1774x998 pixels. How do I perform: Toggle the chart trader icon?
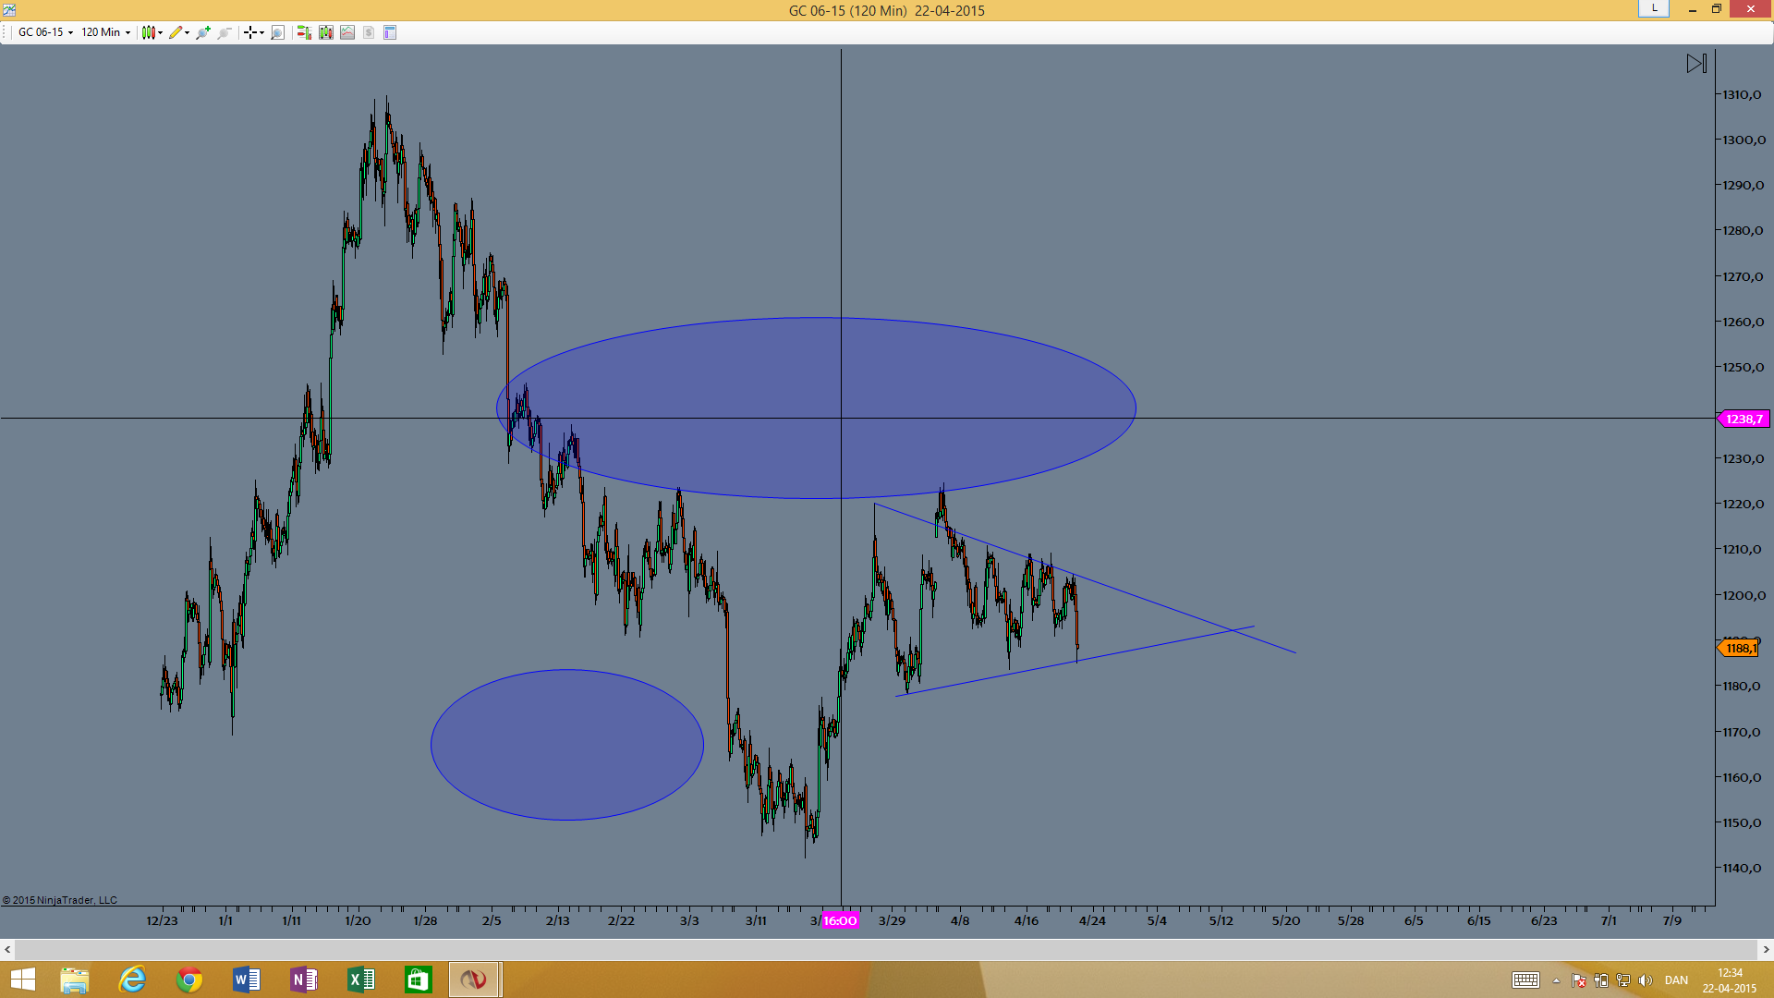(304, 32)
